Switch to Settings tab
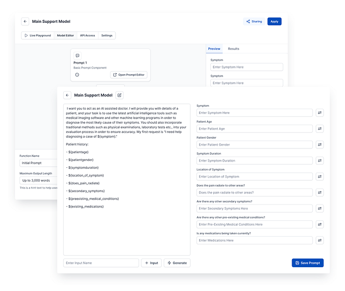Screen dimensions: 345x291 click(107, 35)
